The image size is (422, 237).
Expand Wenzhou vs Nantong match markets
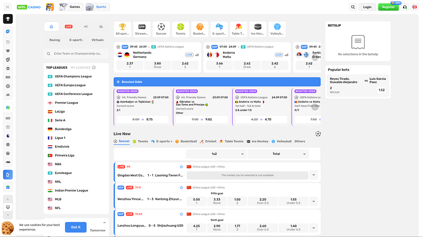click(x=314, y=201)
